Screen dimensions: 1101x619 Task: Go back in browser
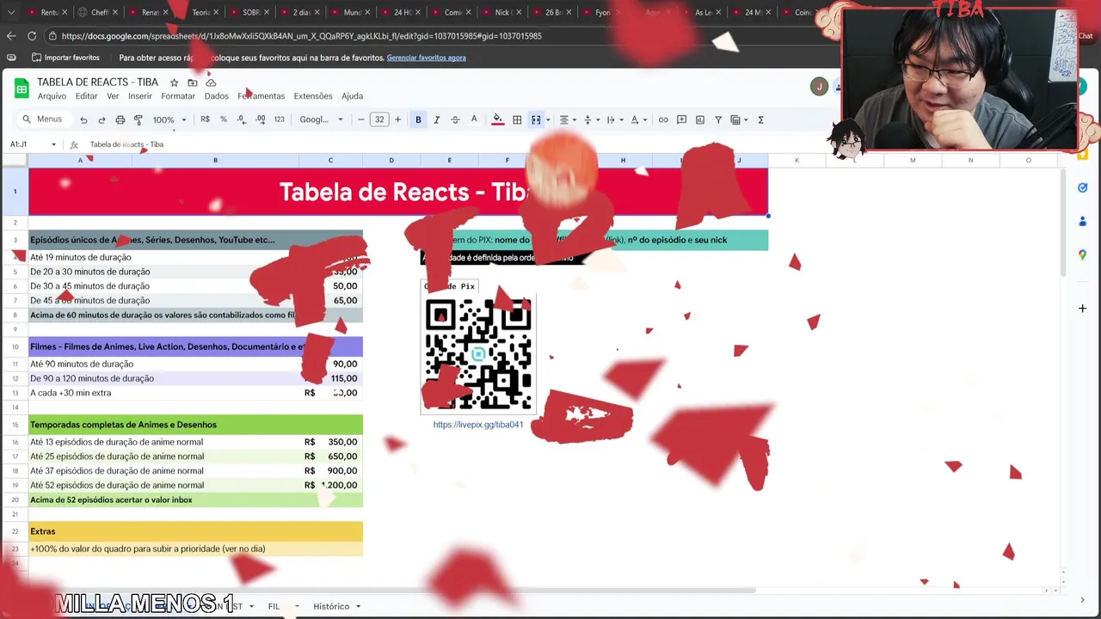coord(10,36)
